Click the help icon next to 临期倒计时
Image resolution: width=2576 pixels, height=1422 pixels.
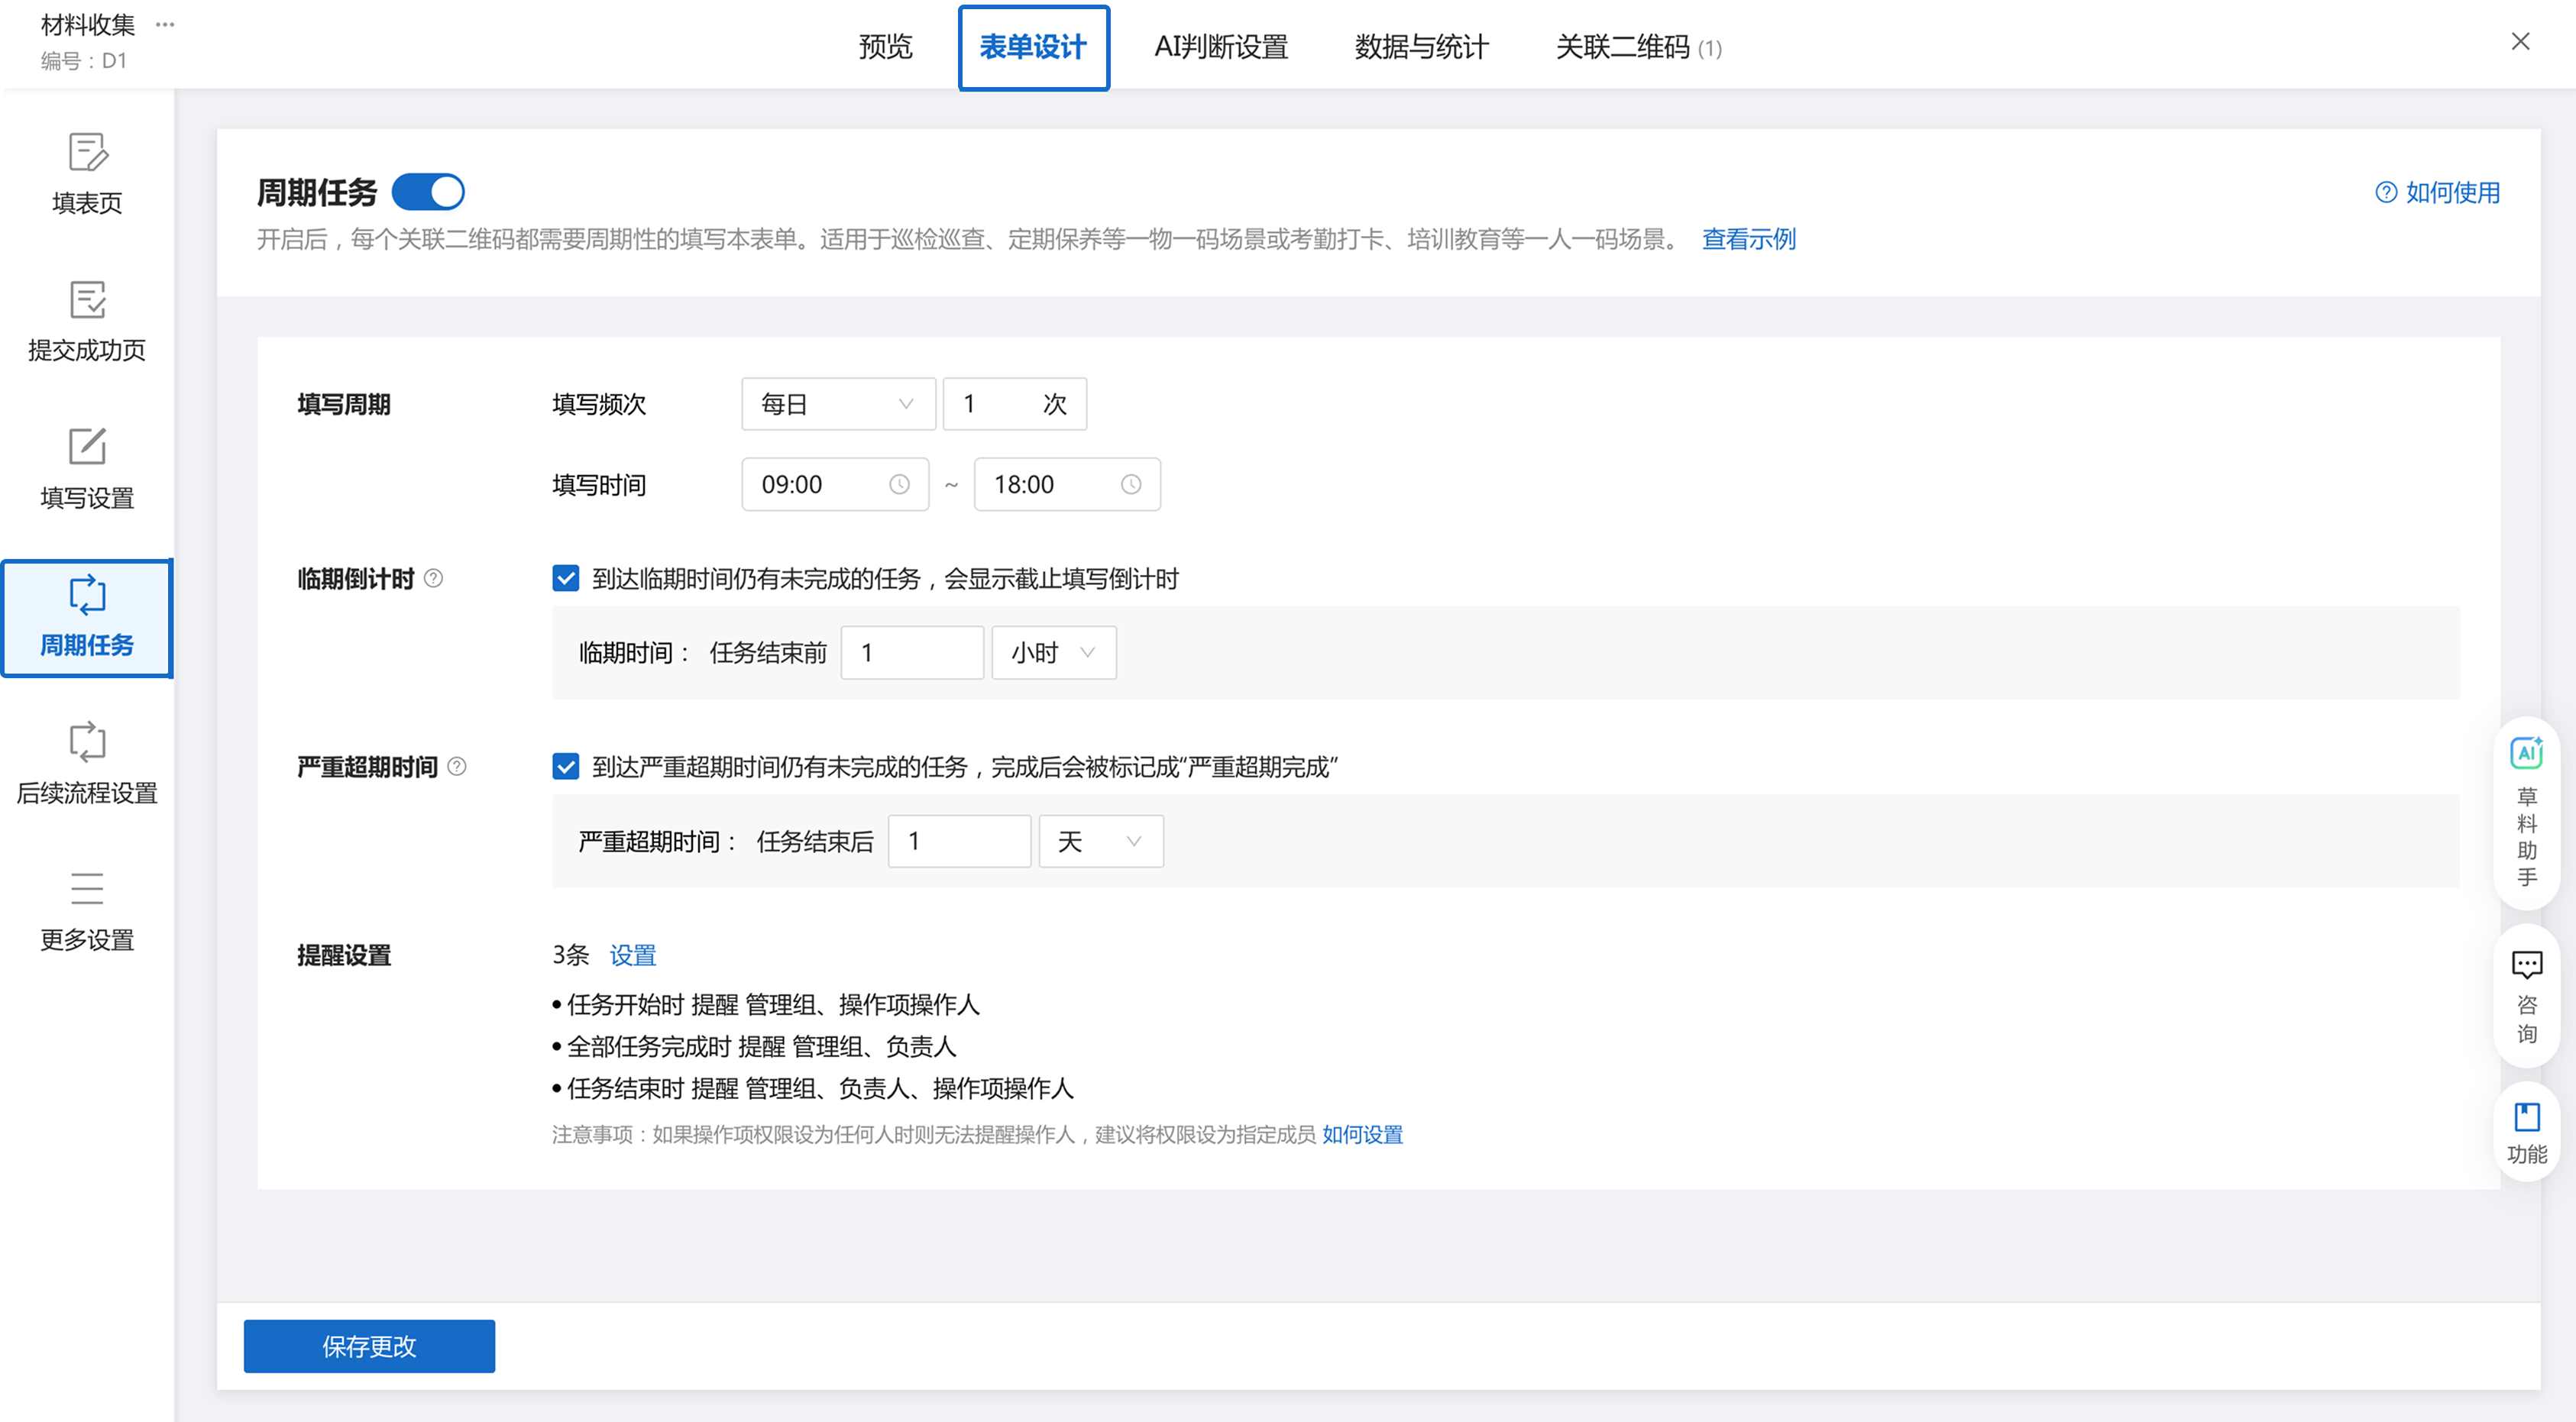[x=433, y=578]
